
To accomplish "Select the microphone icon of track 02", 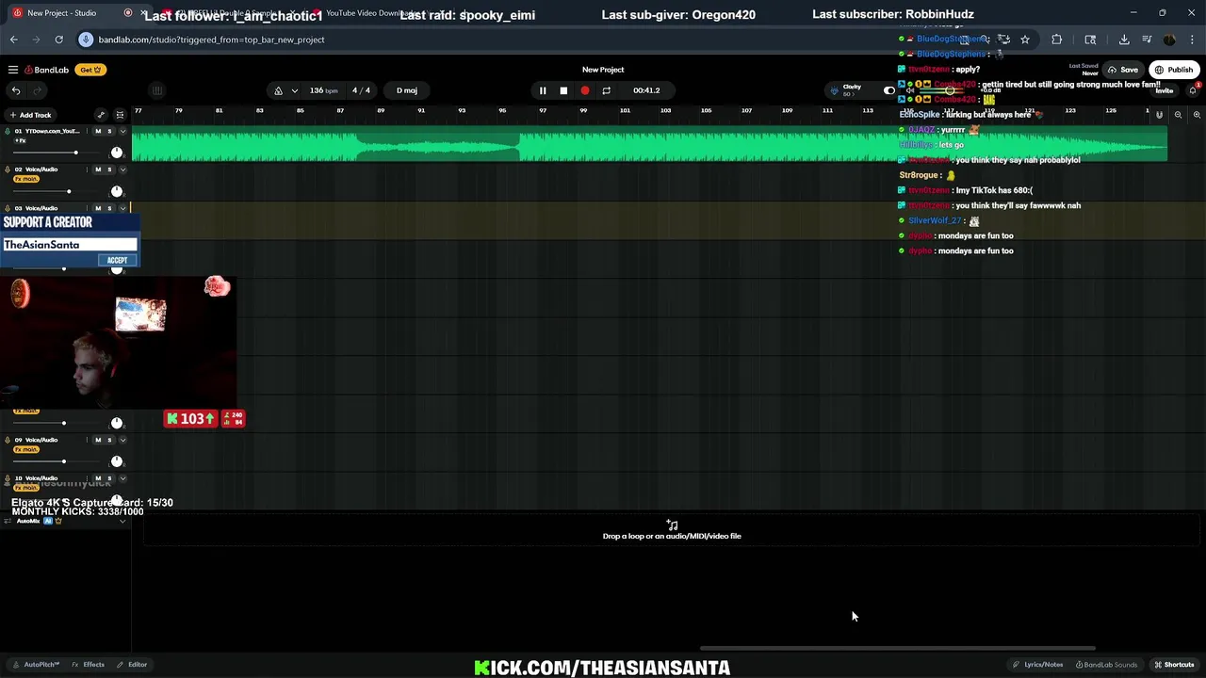I will pos(7,169).
